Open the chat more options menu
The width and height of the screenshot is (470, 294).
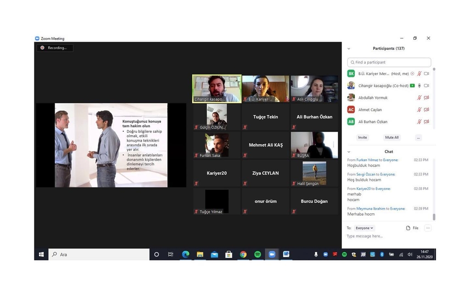(428, 228)
